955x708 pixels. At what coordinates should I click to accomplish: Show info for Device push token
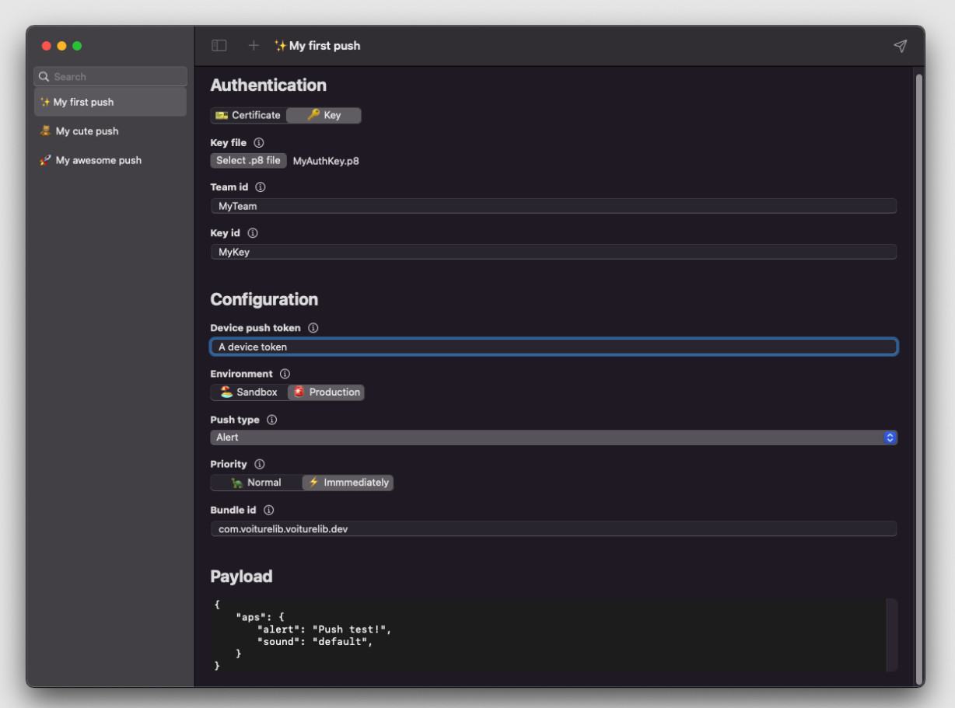coord(313,328)
